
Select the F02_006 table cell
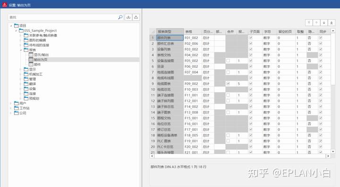click(193, 43)
